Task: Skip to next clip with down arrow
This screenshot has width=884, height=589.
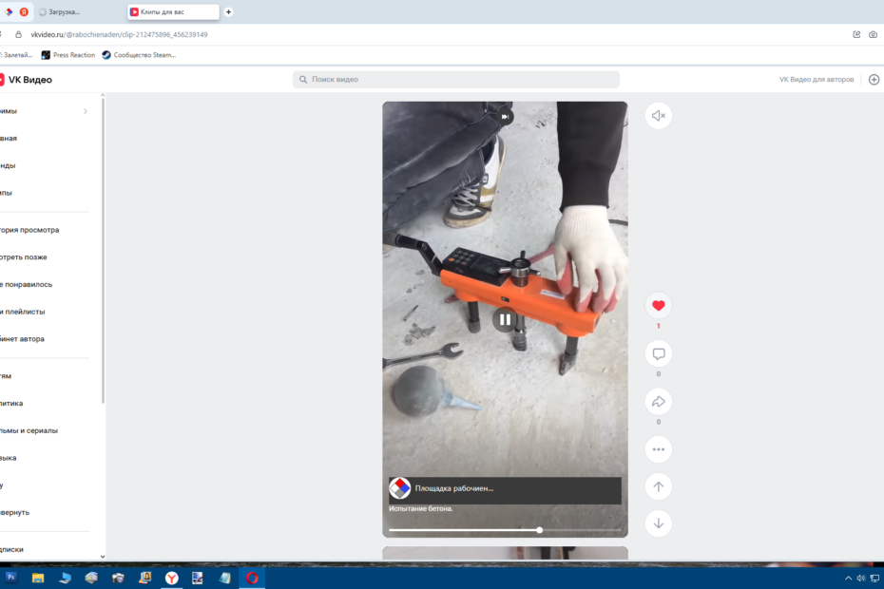Action: [658, 522]
